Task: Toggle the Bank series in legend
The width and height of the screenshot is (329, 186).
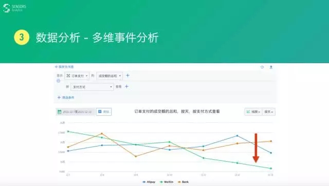Action: click(x=183, y=182)
